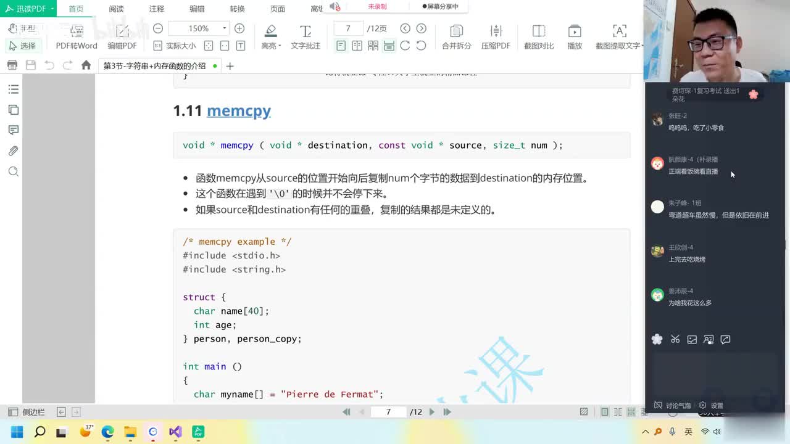The image size is (790, 444).
Task: Open the 注释 annotation tab
Action: pyautogui.click(x=157, y=9)
